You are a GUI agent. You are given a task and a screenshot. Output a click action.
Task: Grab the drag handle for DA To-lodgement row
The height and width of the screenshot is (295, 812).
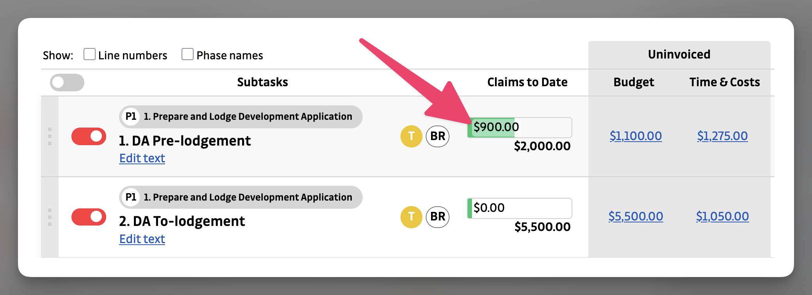pyautogui.click(x=50, y=217)
